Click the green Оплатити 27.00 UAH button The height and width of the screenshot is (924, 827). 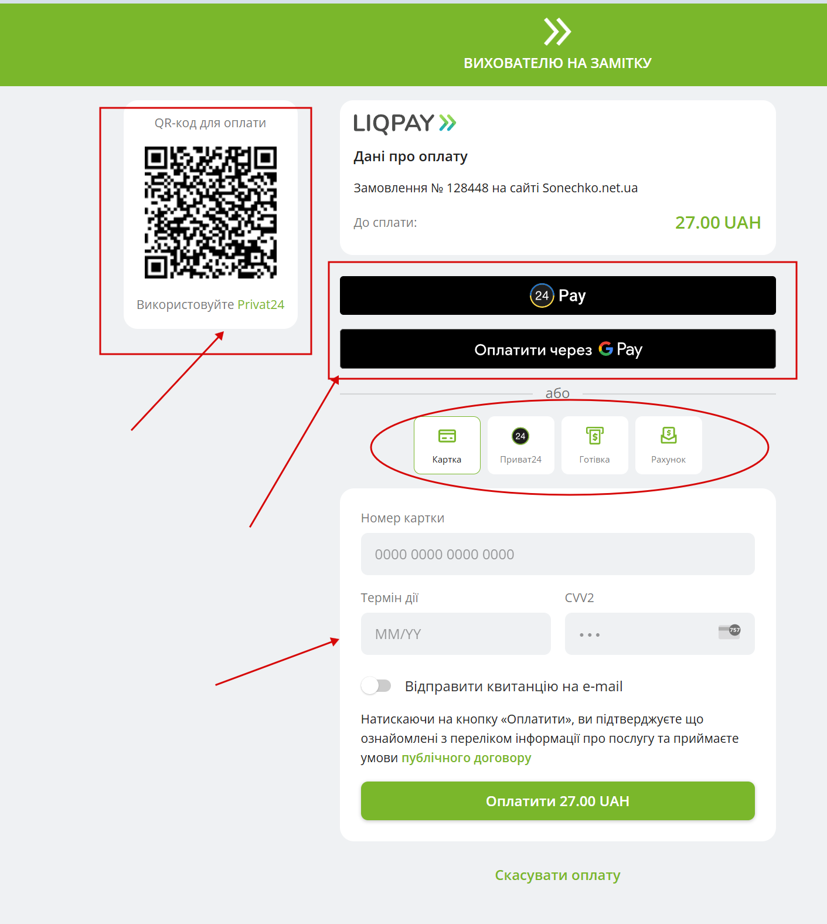tap(558, 801)
